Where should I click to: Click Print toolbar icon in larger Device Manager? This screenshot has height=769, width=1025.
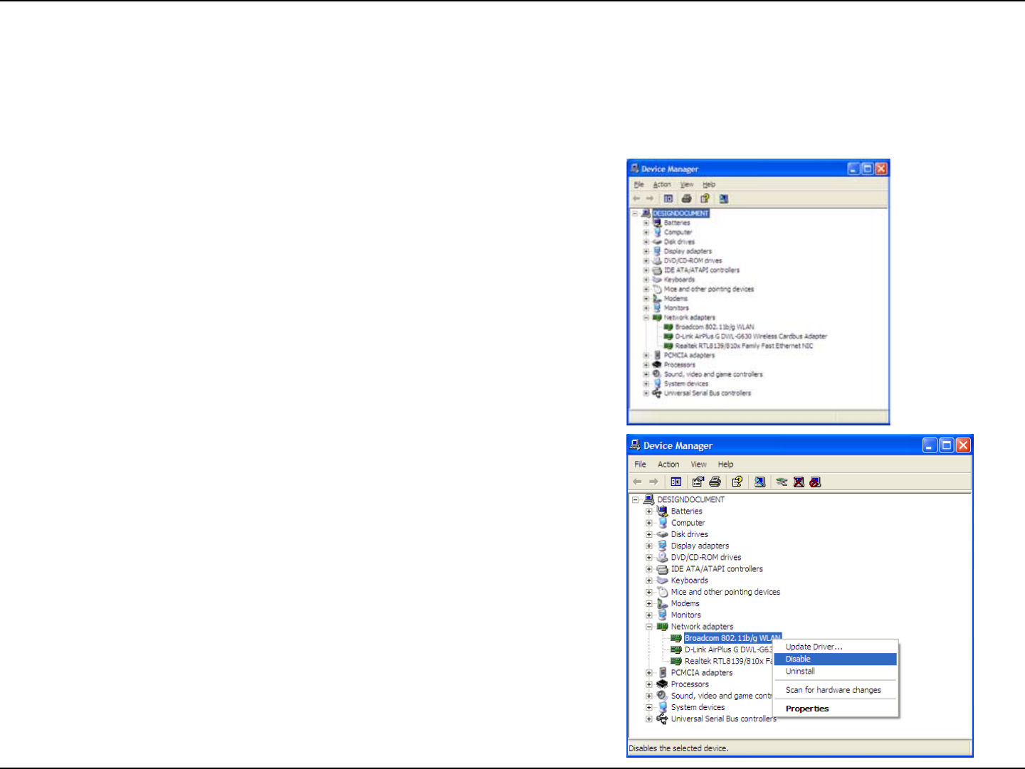pyautogui.click(x=715, y=482)
